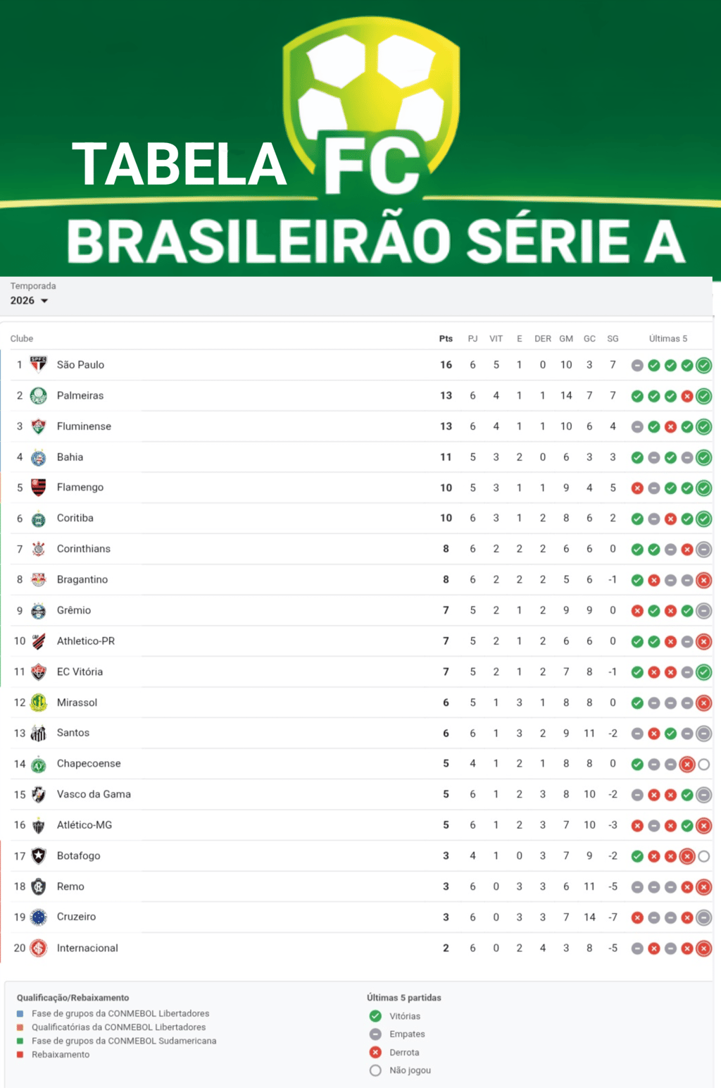The height and width of the screenshot is (1088, 721).
Task: Click the Flamengo club crest
Action: 39,487
